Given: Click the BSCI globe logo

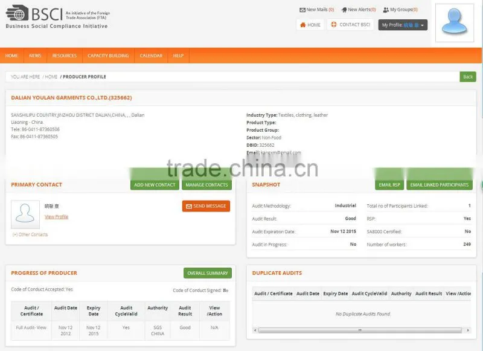Looking at the screenshot, I should (18, 13).
